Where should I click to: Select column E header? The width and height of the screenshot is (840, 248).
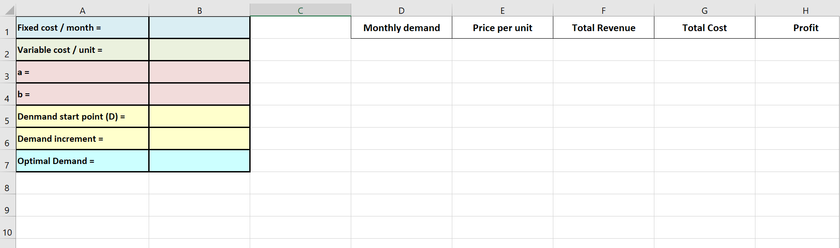[x=503, y=10]
